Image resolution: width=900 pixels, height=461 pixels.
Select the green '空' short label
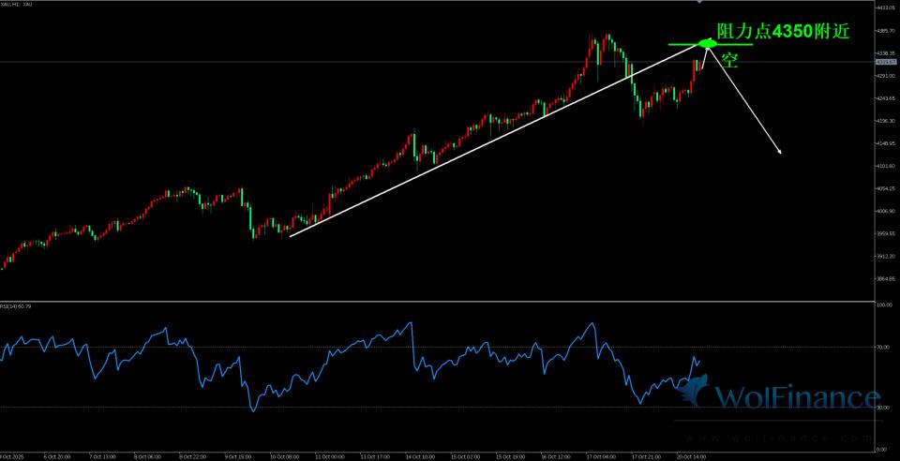pos(730,62)
